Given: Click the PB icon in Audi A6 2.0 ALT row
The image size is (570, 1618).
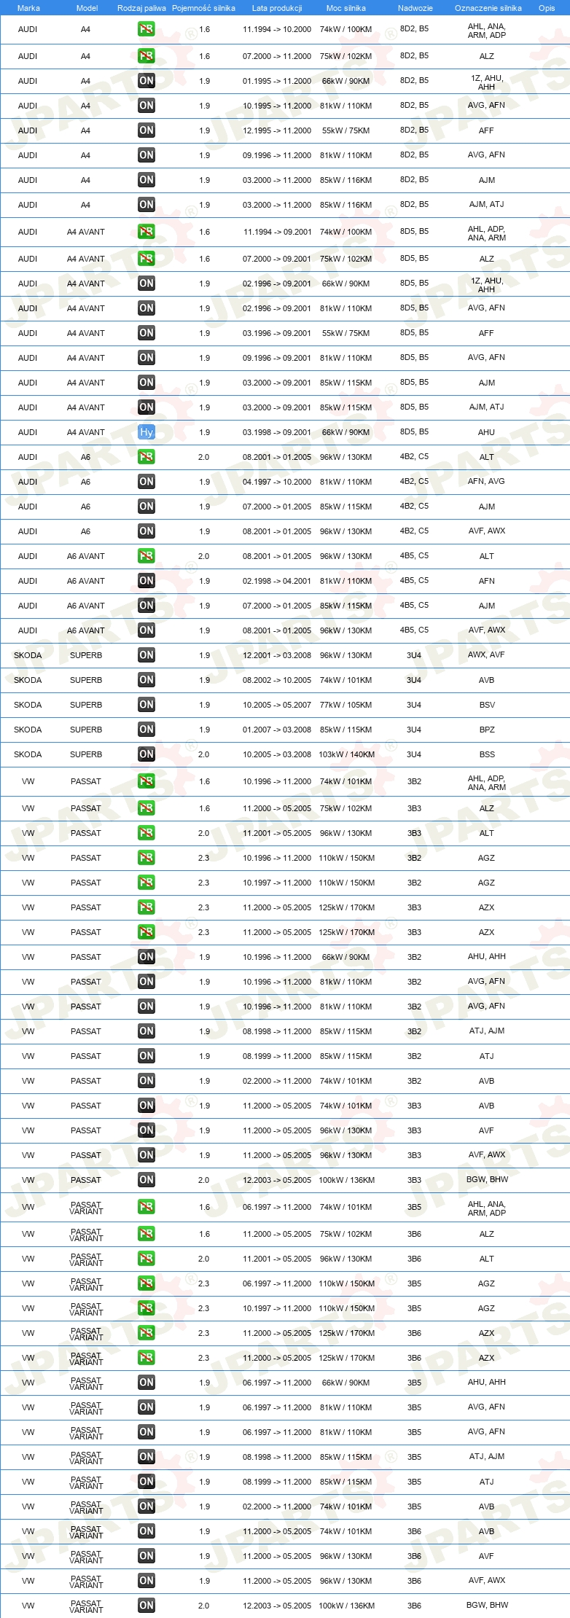Looking at the screenshot, I should (147, 457).
